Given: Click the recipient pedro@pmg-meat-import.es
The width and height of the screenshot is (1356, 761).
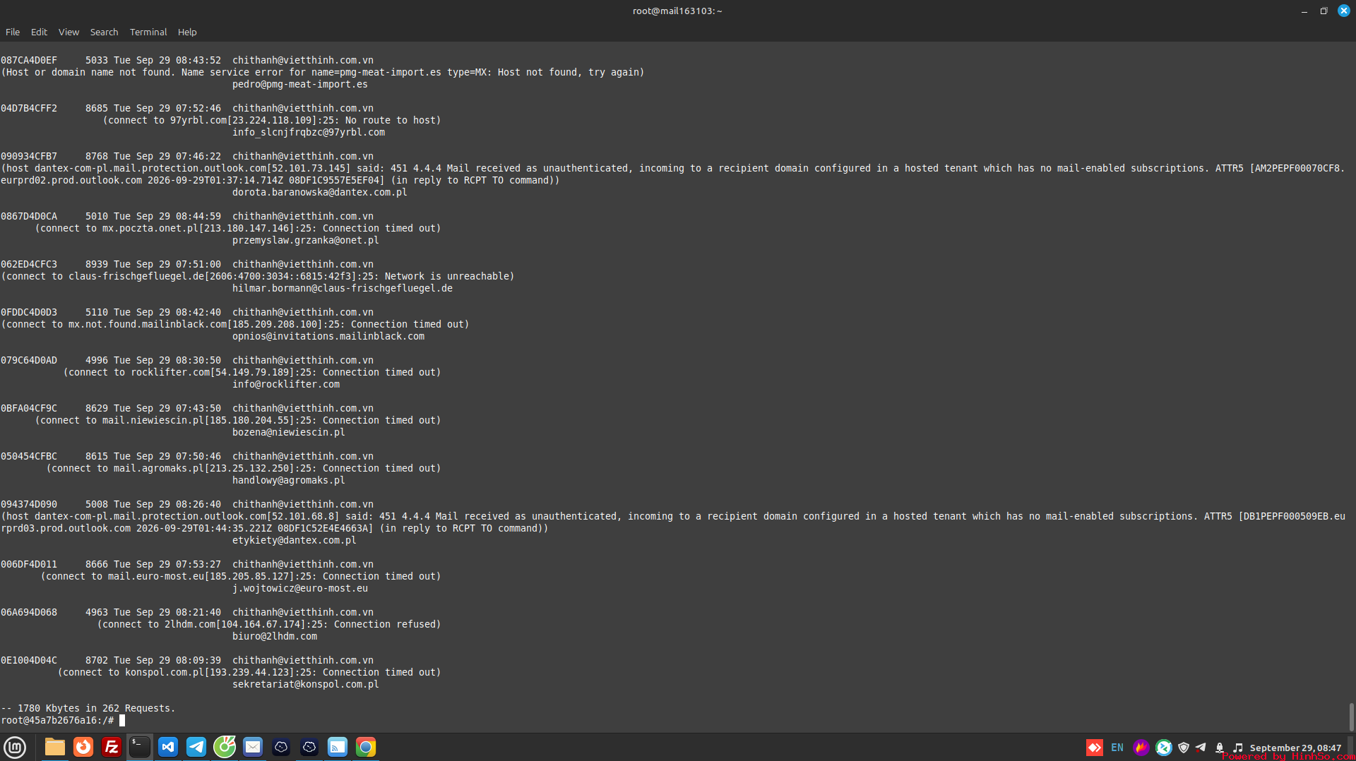Looking at the screenshot, I should pyautogui.click(x=300, y=84).
